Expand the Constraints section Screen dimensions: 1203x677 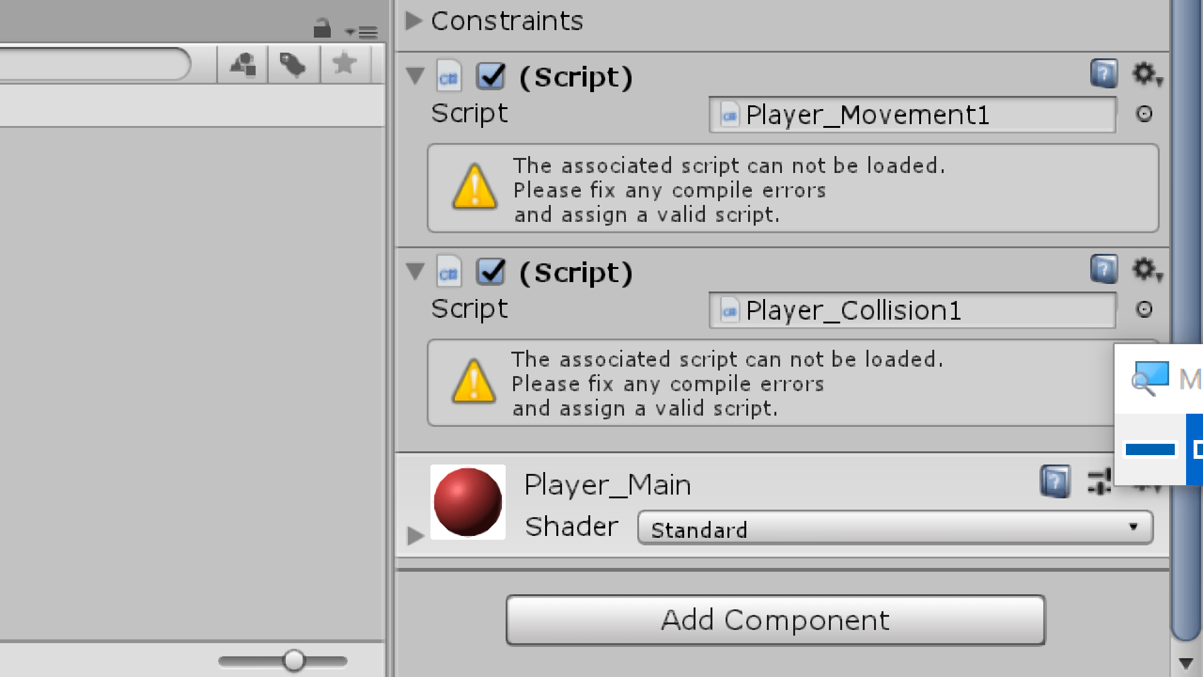click(414, 20)
